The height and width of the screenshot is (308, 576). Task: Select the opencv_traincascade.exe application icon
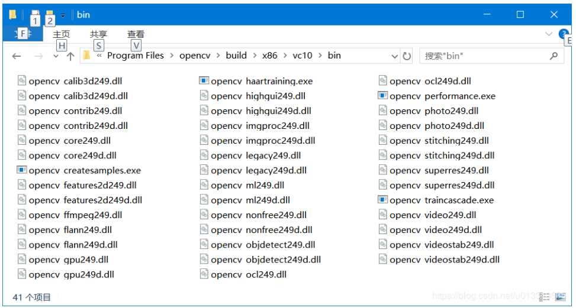coord(383,200)
